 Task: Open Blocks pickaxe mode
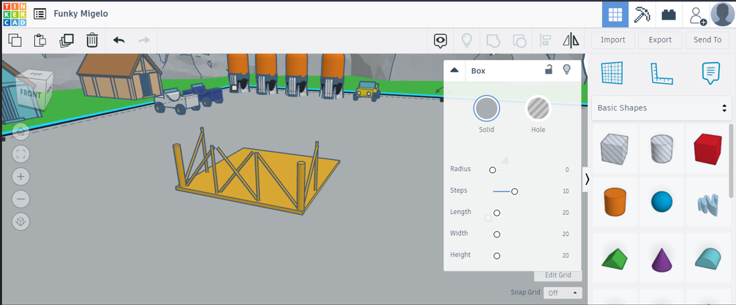[x=641, y=15]
